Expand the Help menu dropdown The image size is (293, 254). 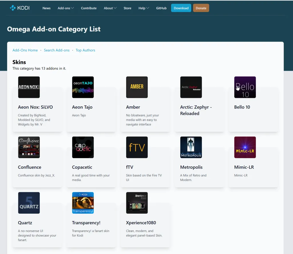pos(144,8)
